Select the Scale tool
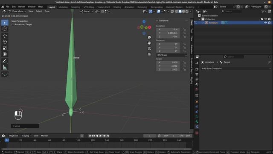The width and height of the screenshot is (273, 154). click(5, 48)
